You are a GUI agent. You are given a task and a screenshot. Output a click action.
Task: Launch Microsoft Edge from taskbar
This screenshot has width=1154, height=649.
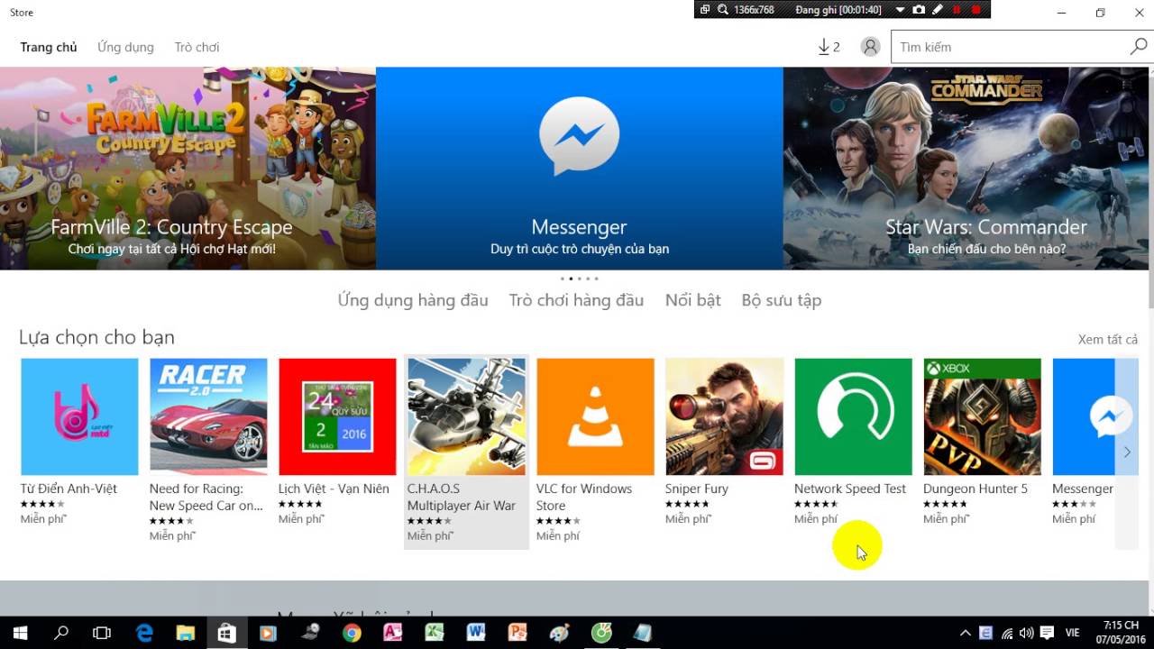coord(144,633)
